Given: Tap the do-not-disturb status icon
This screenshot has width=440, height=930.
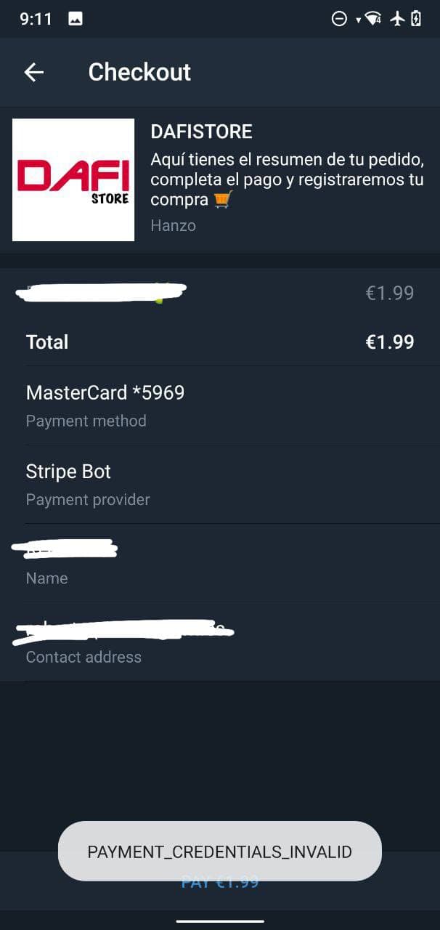Looking at the screenshot, I should (339, 20).
